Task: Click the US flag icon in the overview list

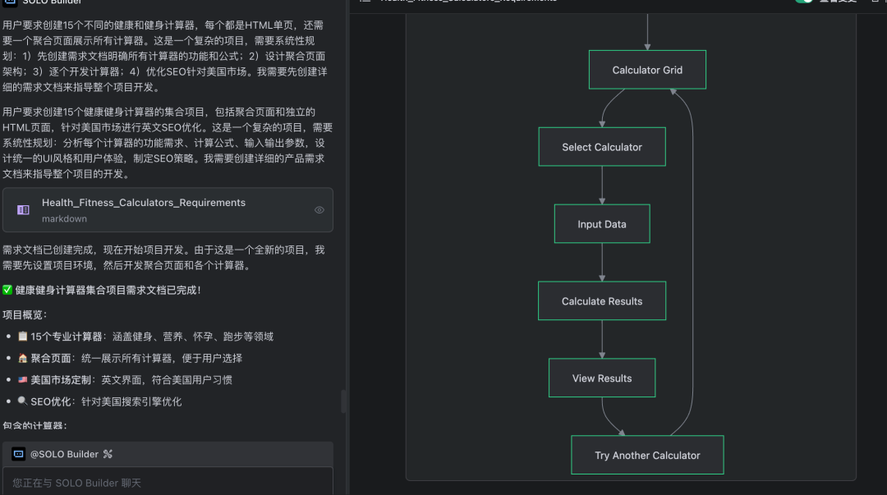Action: coord(22,380)
